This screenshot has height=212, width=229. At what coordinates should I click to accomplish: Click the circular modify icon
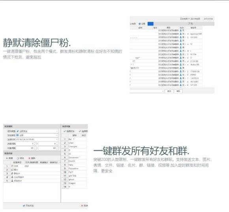click(18, 158)
